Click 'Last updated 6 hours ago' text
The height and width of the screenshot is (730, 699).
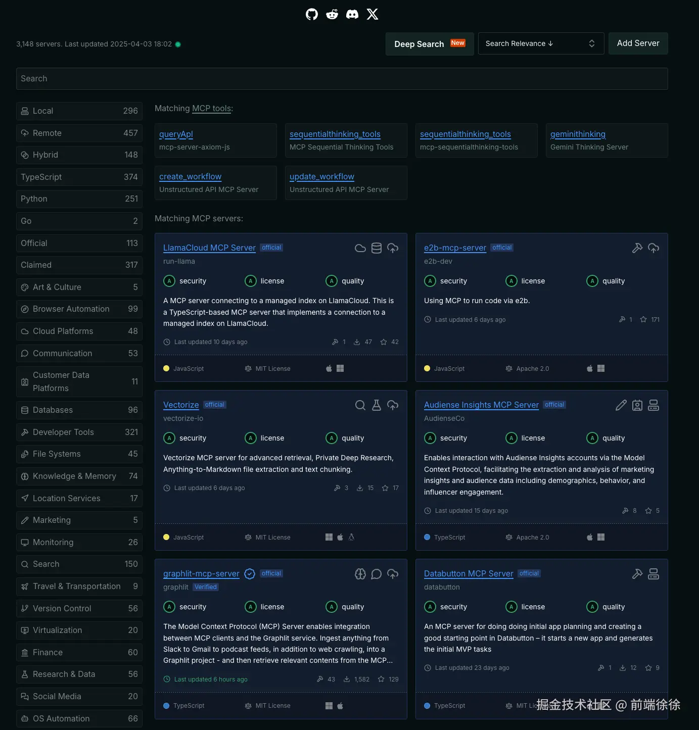tap(211, 679)
